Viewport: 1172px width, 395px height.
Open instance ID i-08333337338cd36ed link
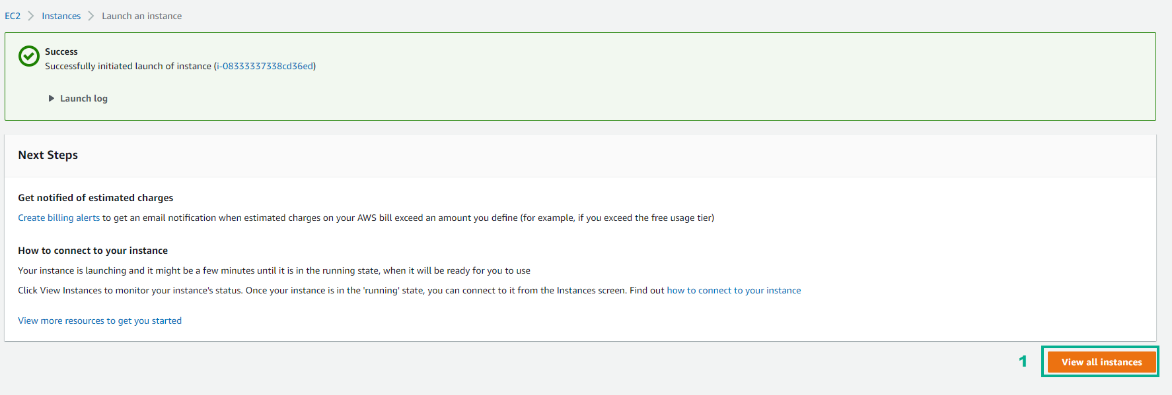265,66
